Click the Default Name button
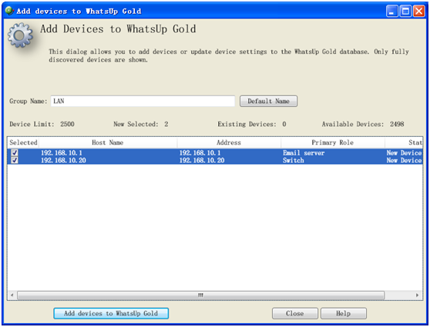Viewport: 430px width, 327px height. (268, 101)
